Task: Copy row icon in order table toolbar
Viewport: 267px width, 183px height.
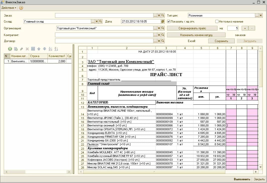Action: pos(16,49)
